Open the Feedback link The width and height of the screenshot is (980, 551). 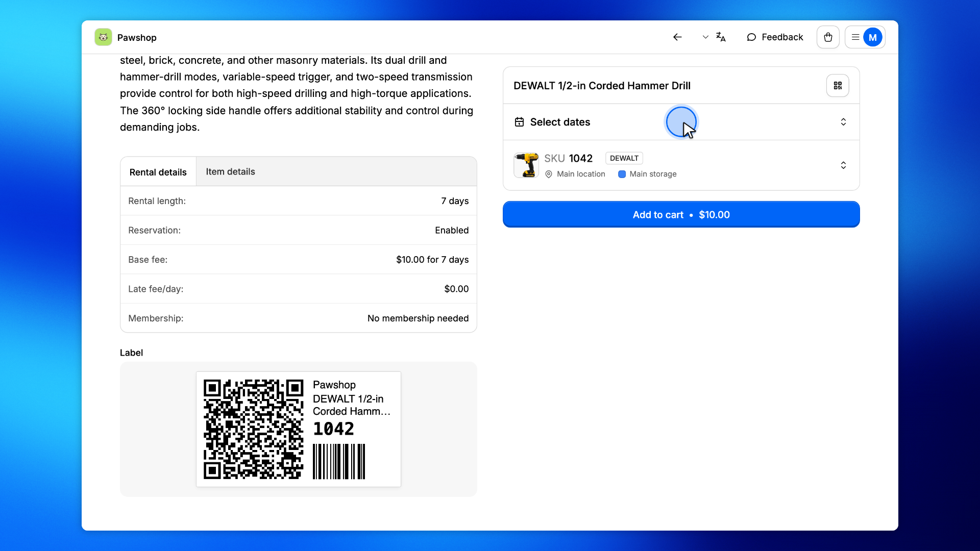coord(775,37)
